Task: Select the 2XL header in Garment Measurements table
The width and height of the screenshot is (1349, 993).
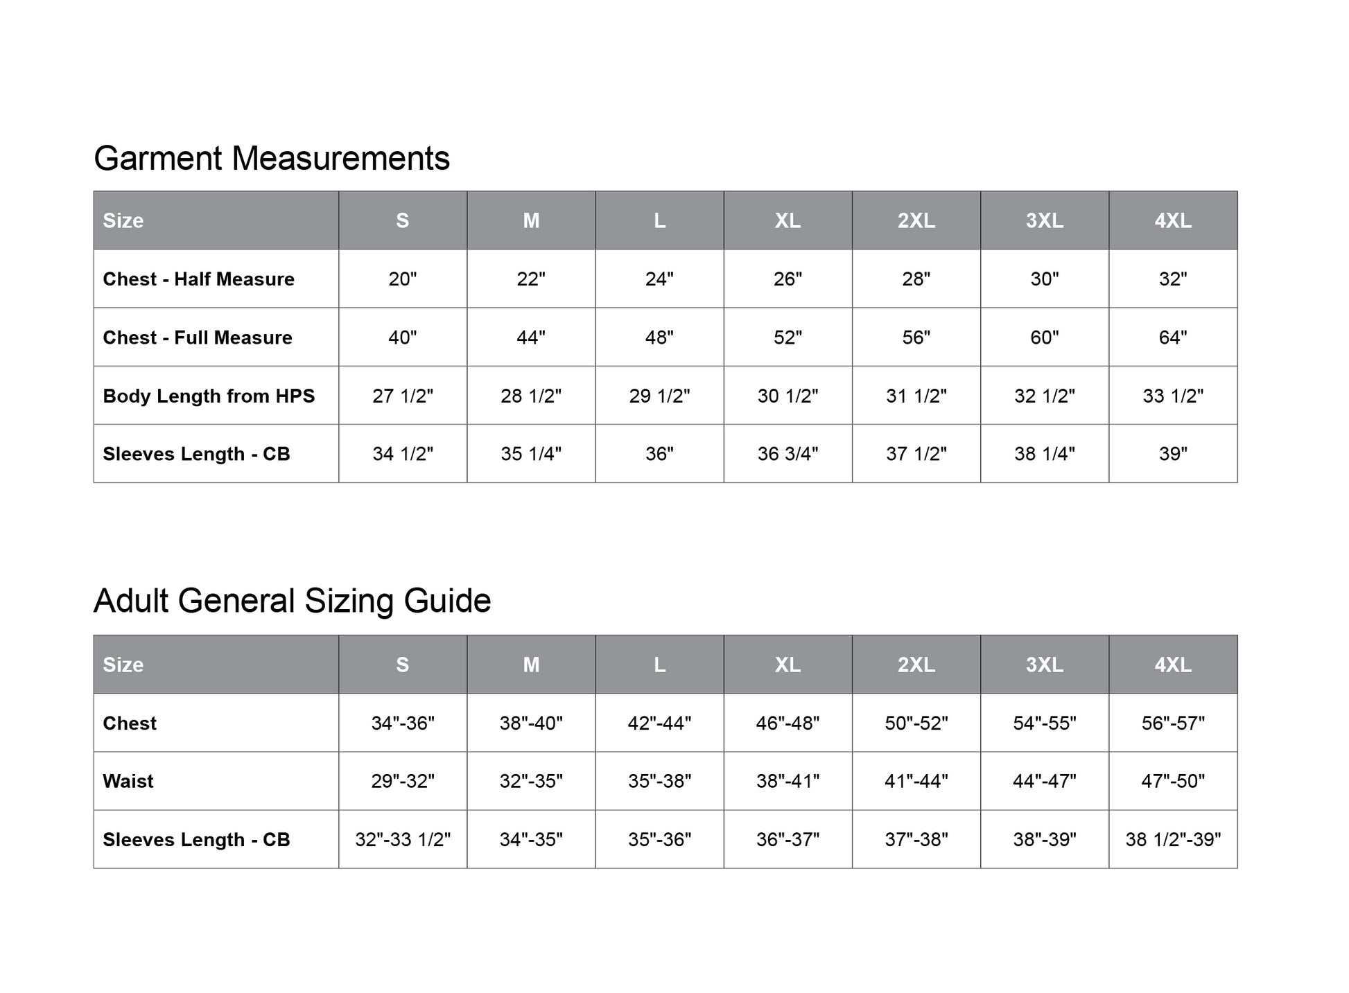Action: point(916,220)
